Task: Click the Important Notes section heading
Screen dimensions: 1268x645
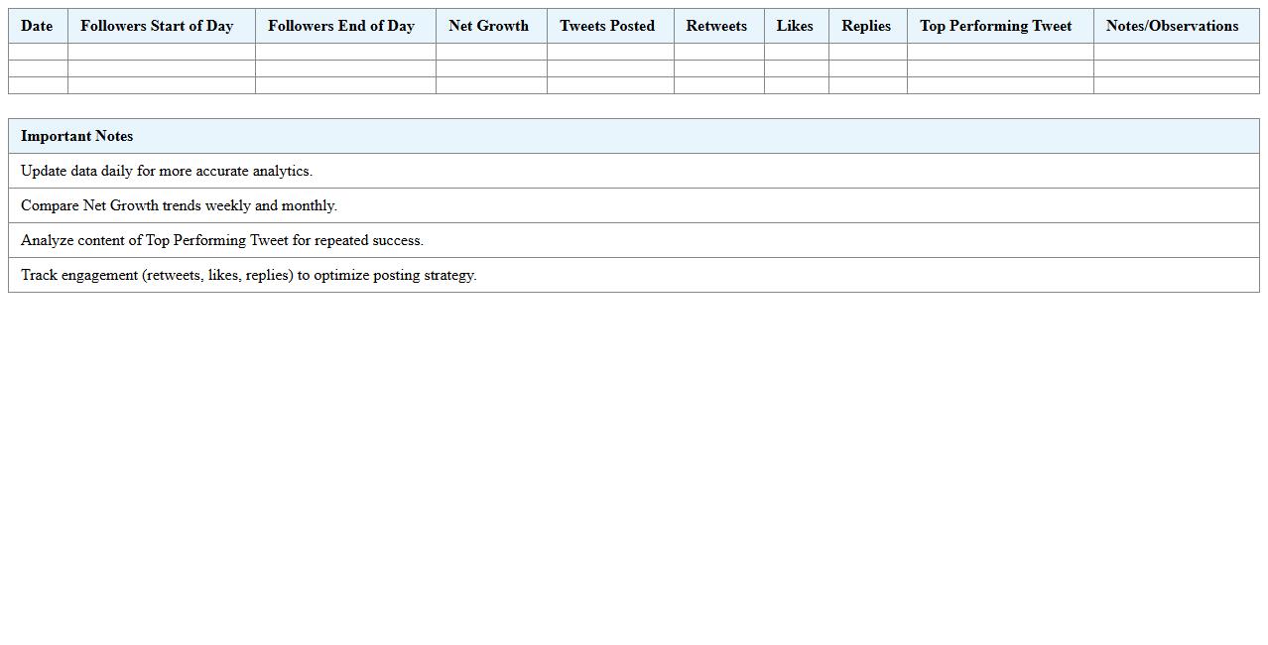Action: point(76,136)
